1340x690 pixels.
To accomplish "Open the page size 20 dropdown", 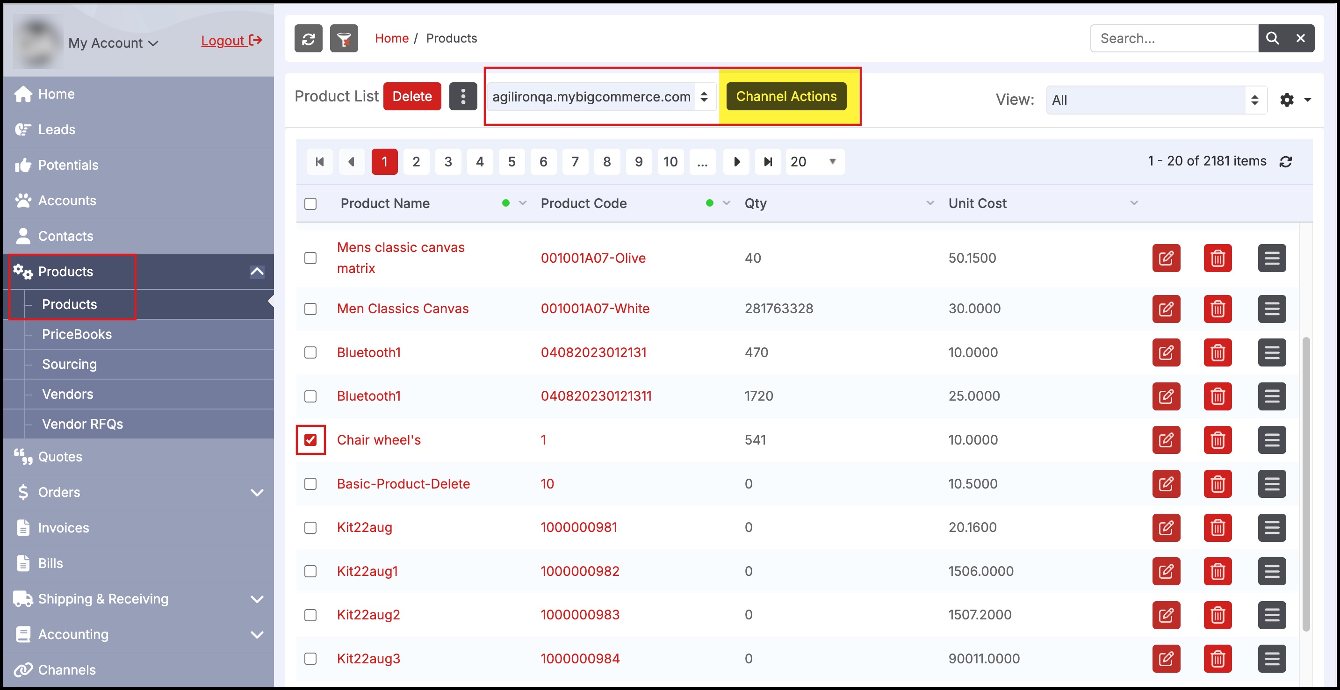I will 814,162.
